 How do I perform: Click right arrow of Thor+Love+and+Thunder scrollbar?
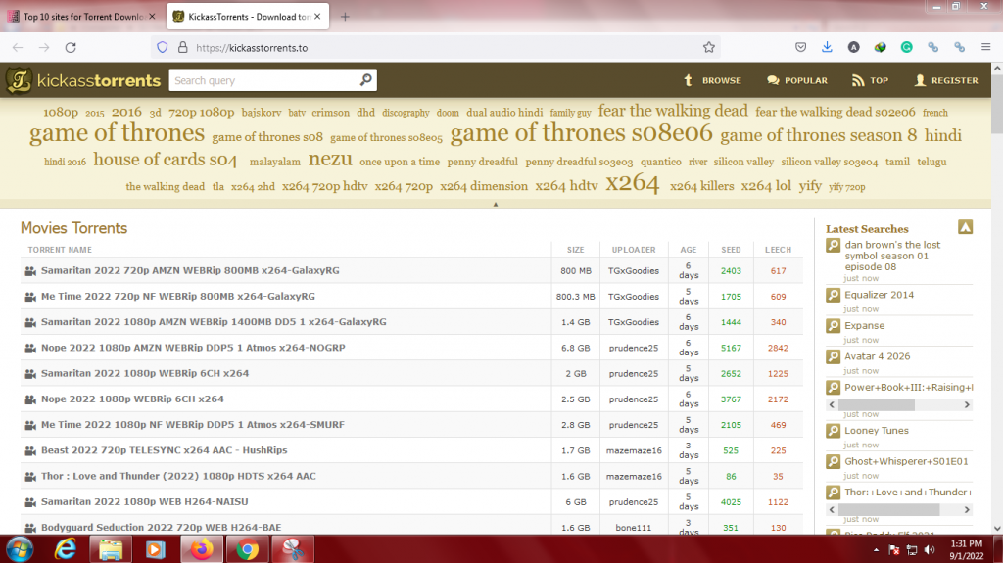pos(967,510)
